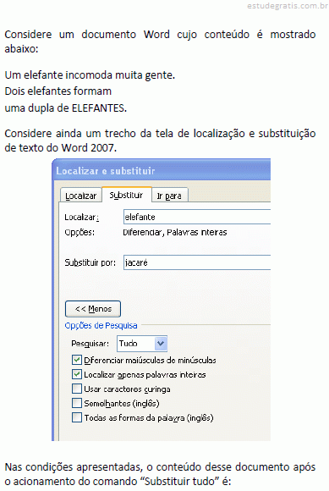Click the line Um elefante incomoda muita gente

pyautogui.click(x=90, y=75)
